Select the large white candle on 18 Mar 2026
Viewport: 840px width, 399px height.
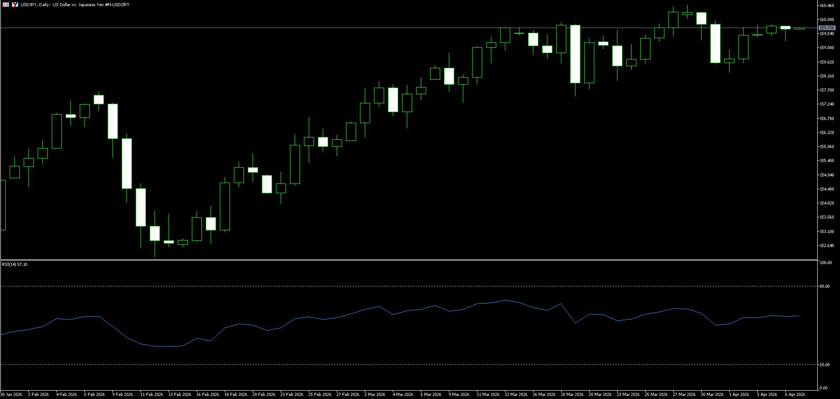tap(575, 54)
